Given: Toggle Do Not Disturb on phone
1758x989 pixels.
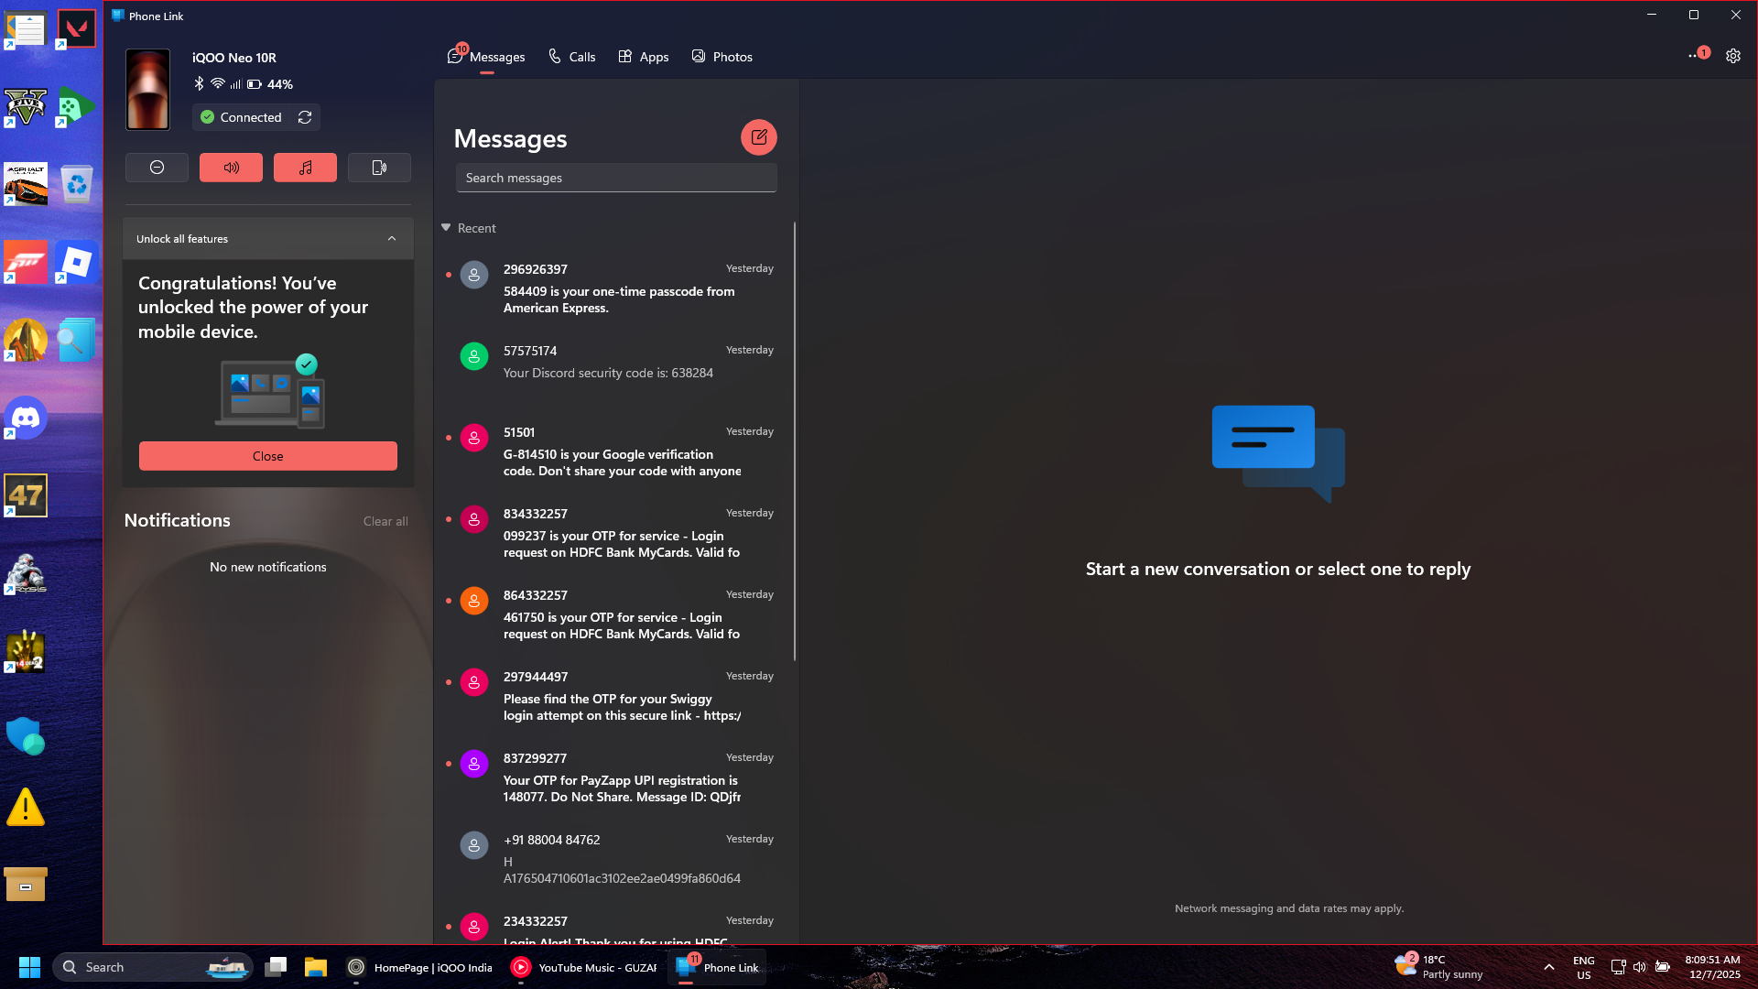Looking at the screenshot, I should [x=157, y=168].
